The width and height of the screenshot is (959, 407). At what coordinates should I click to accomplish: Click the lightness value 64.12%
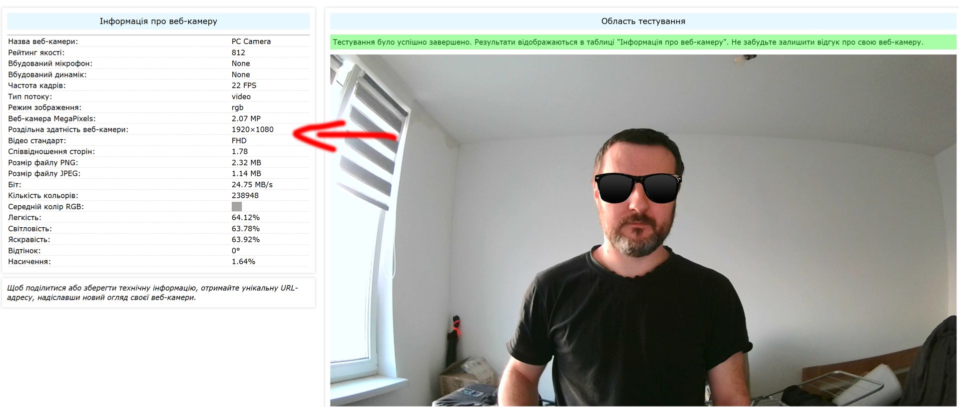[x=246, y=217]
